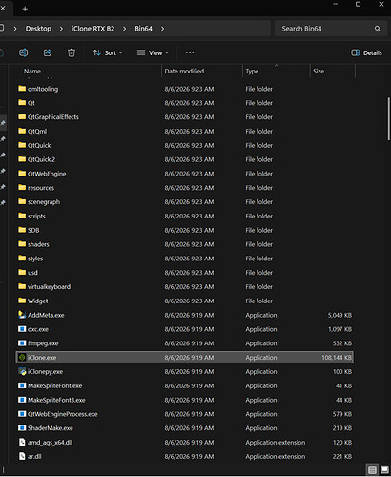
Task: Toggle the Details pane button
Action: [x=366, y=52]
